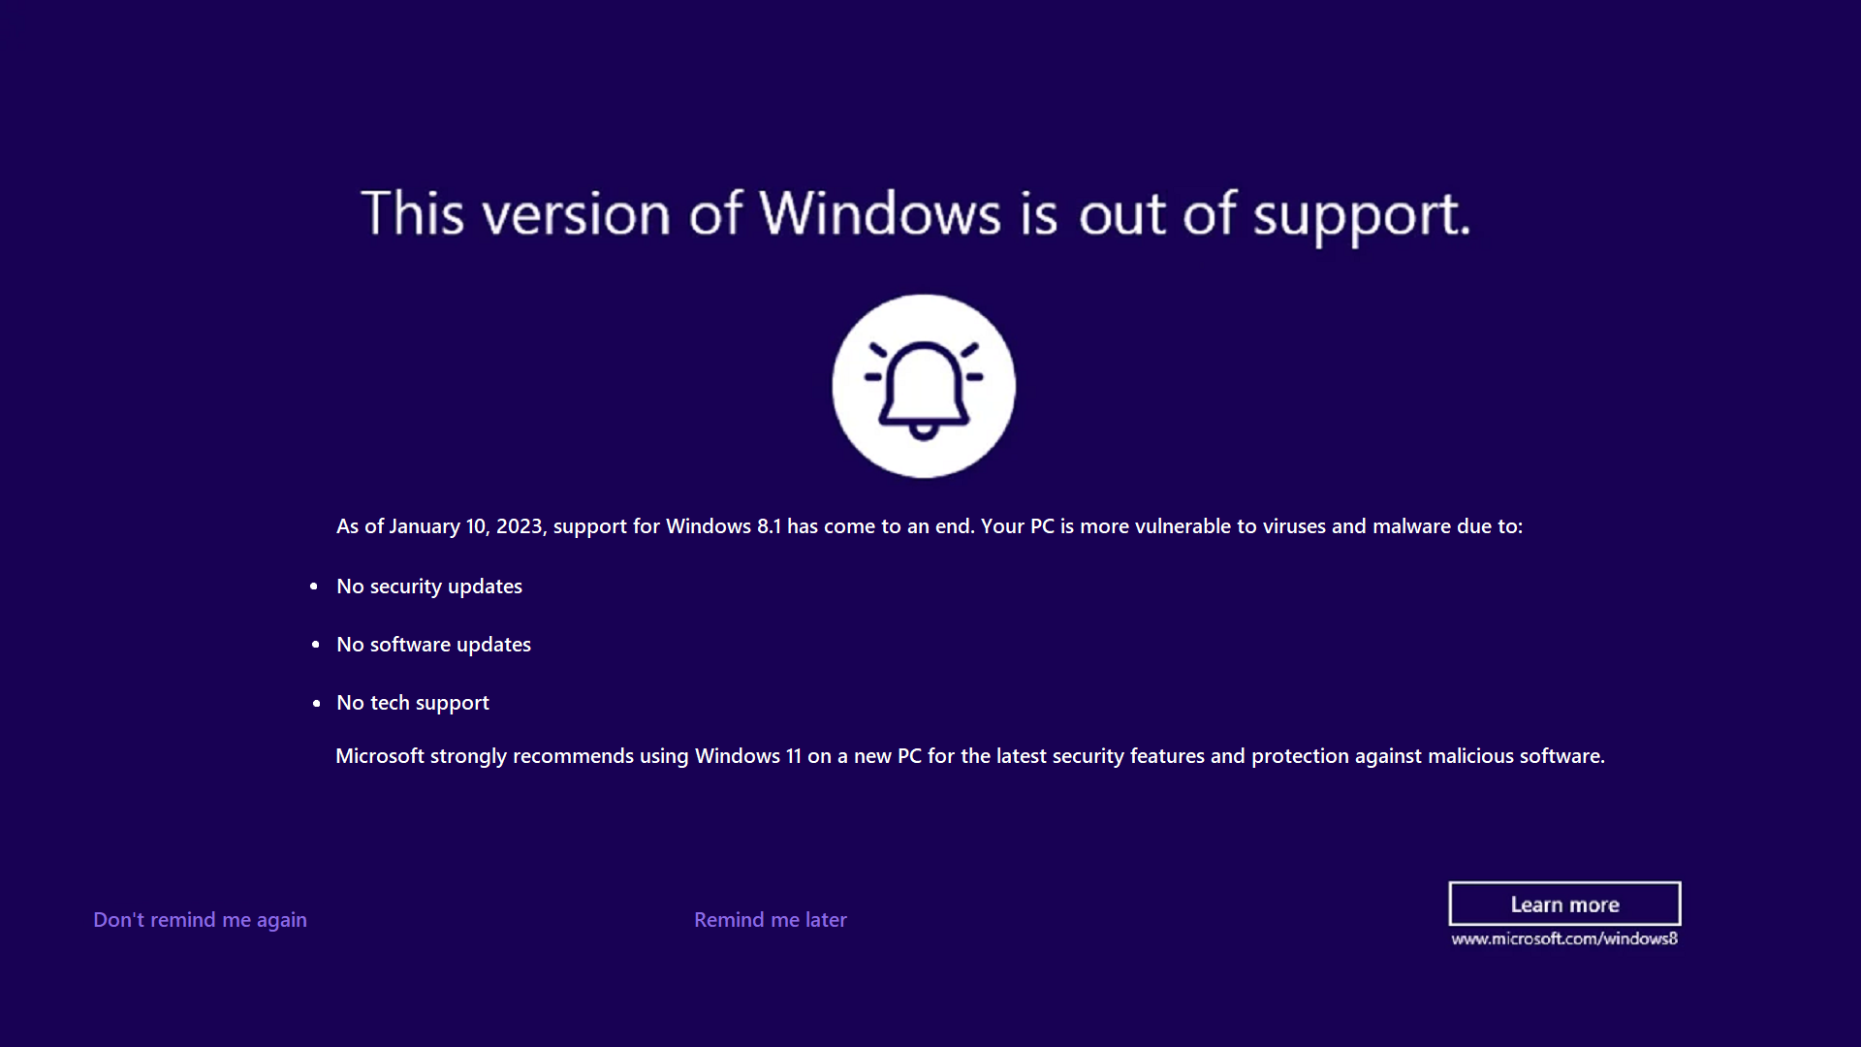Open the Learn more button

point(1564,904)
